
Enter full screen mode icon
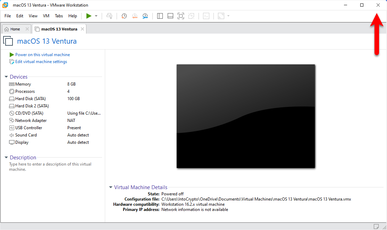point(181,16)
